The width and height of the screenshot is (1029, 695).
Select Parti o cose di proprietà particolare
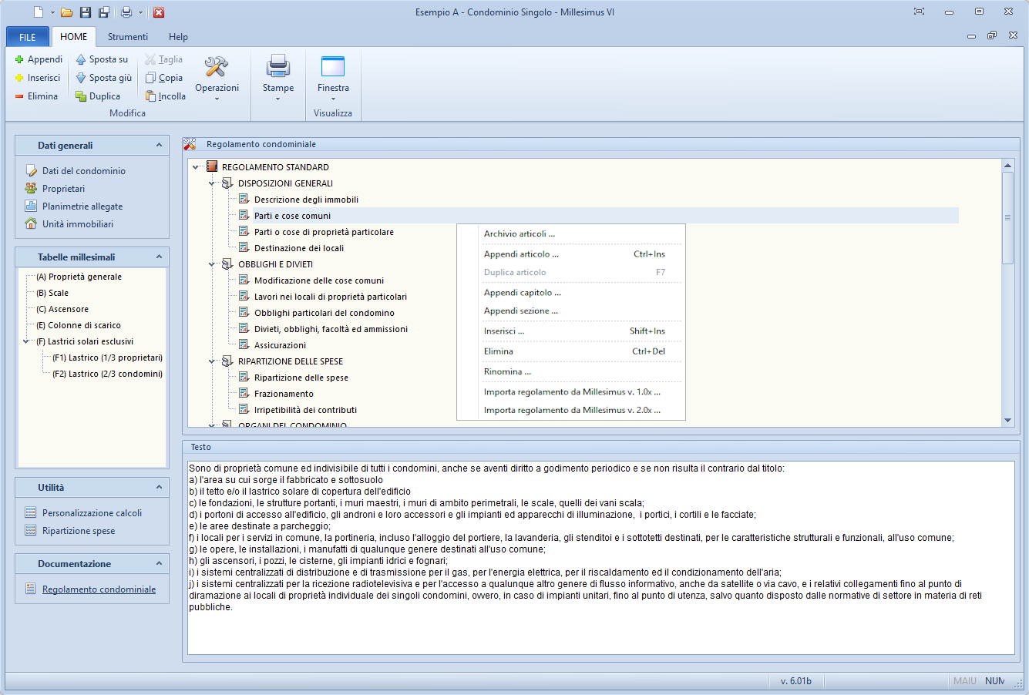pyautogui.click(x=324, y=232)
